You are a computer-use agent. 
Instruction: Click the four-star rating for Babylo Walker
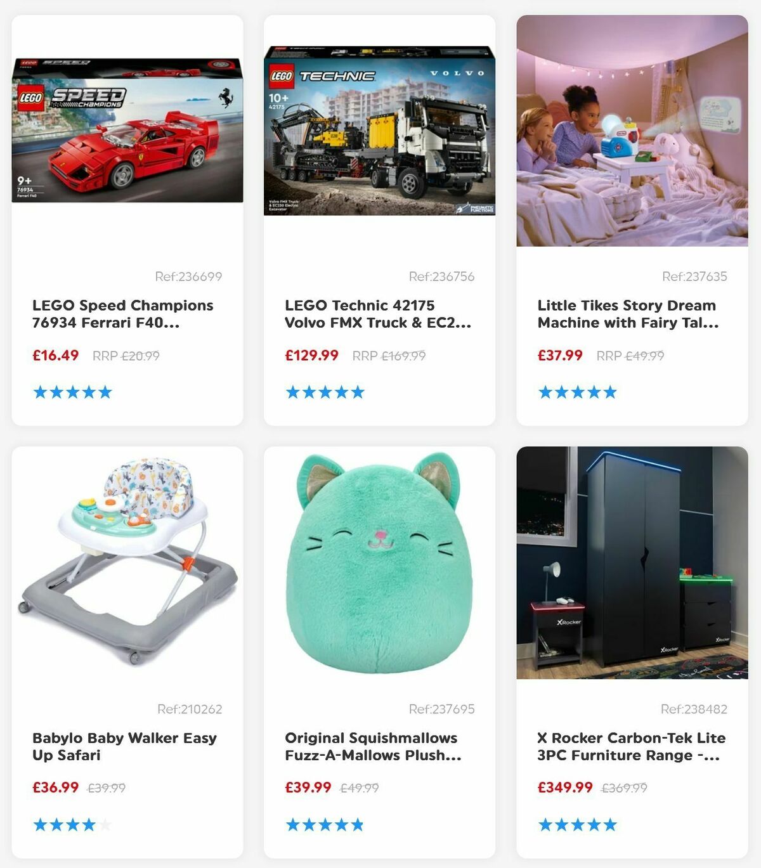point(72,824)
